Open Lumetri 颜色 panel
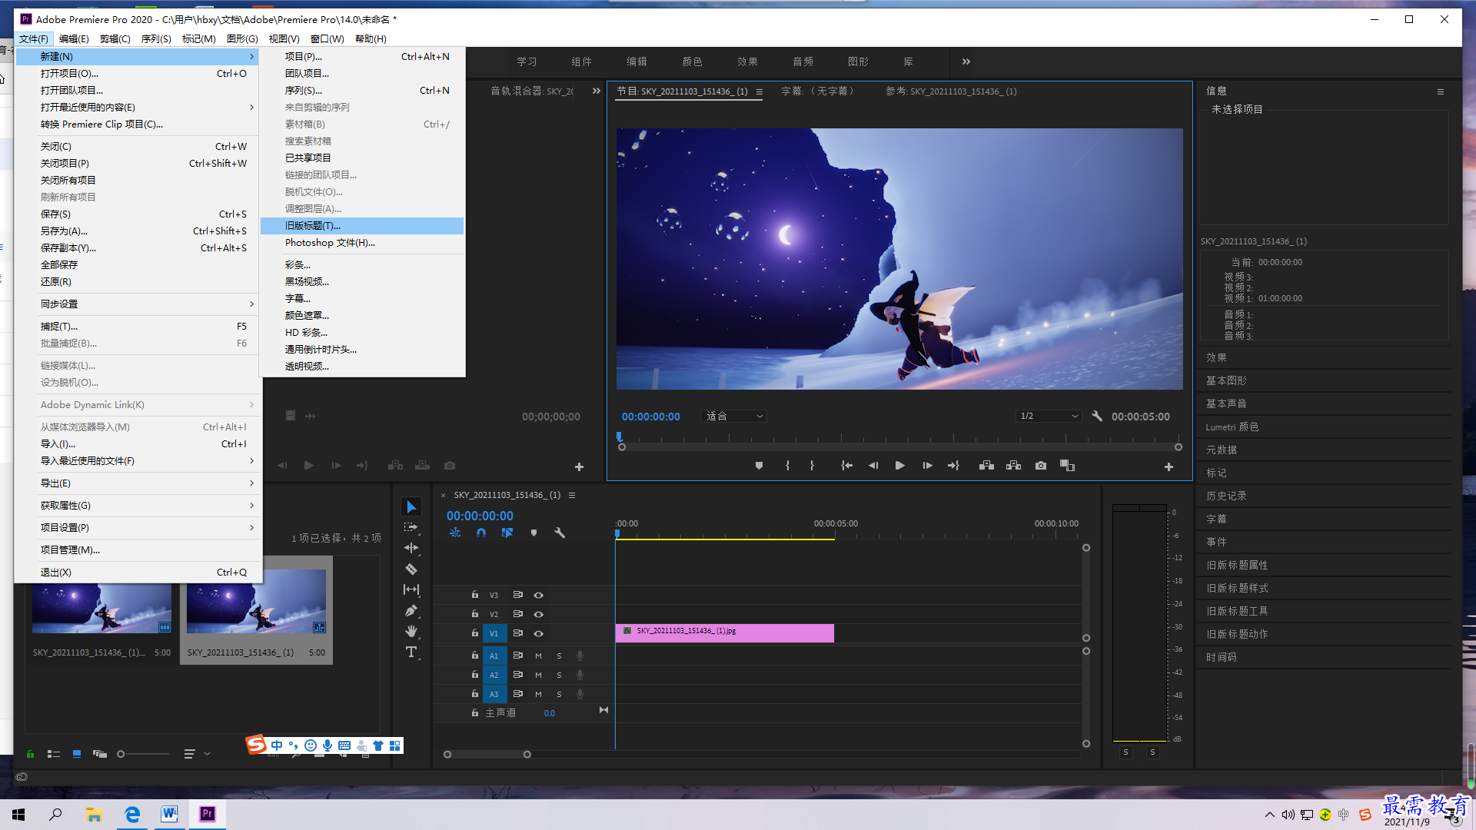Screen dimensions: 1476x830 coord(1232,427)
